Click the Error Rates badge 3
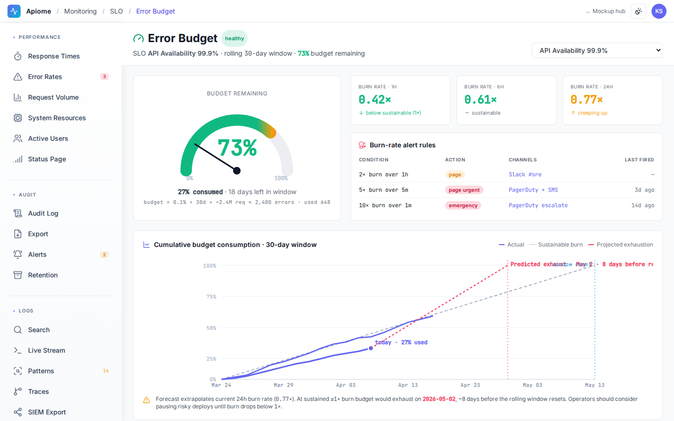 point(104,77)
